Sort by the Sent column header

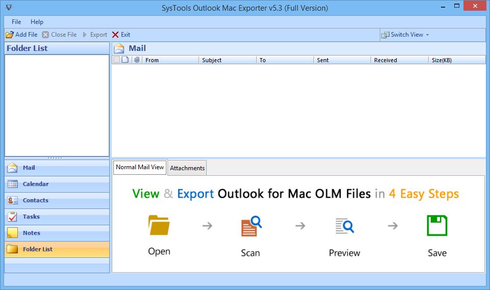(x=342, y=60)
